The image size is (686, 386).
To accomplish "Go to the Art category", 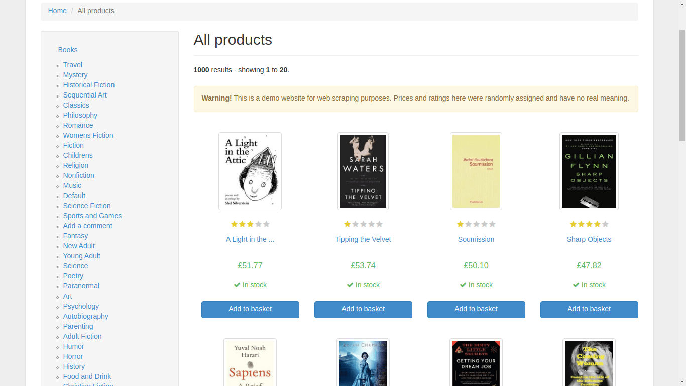I will [68, 296].
